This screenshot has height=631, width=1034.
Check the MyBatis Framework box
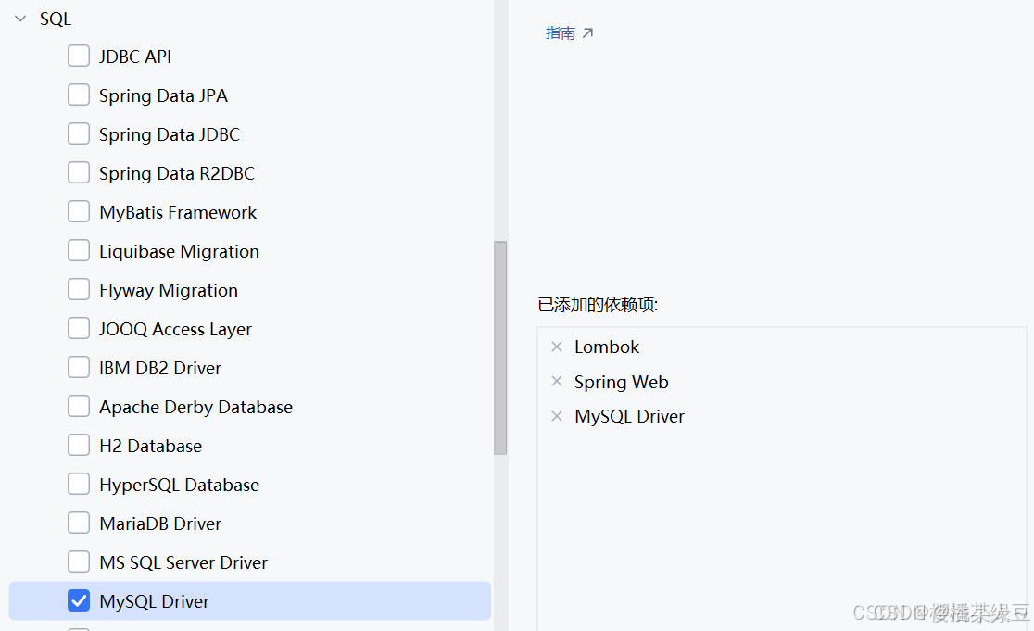click(x=79, y=211)
